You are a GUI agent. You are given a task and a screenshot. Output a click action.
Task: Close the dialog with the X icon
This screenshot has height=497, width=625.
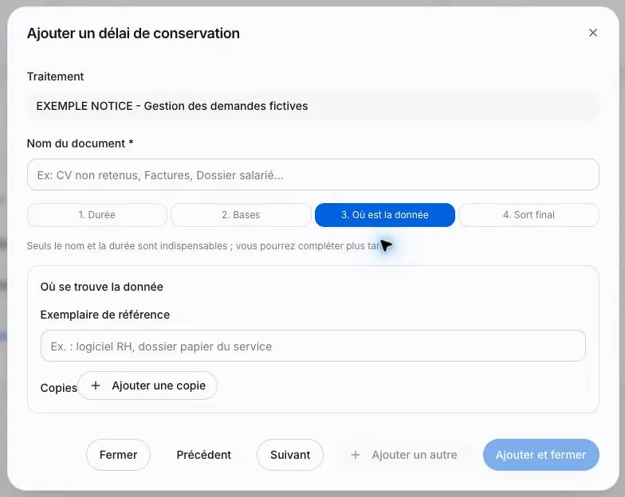[x=593, y=33]
